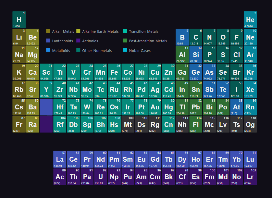Select the Lanthanum (La) tile

[x=60, y=159]
